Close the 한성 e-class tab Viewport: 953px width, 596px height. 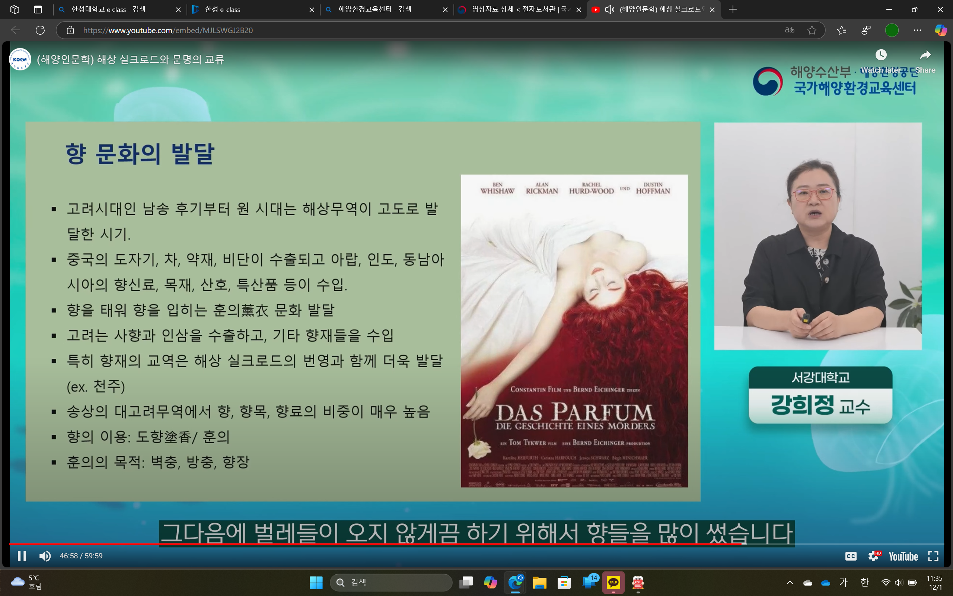(x=312, y=10)
